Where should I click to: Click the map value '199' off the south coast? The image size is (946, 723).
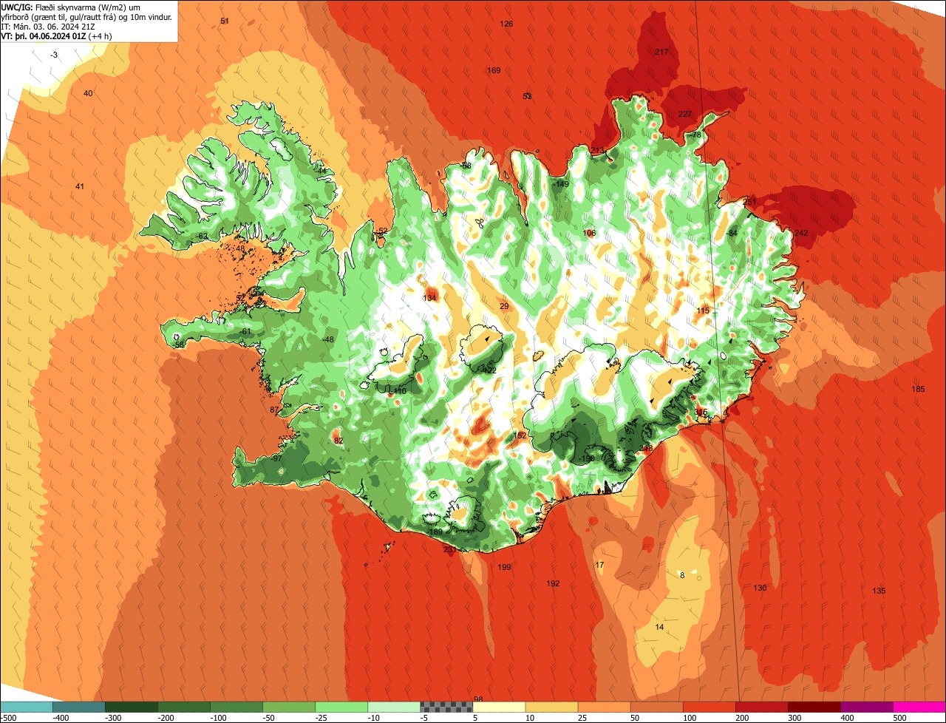(x=504, y=567)
